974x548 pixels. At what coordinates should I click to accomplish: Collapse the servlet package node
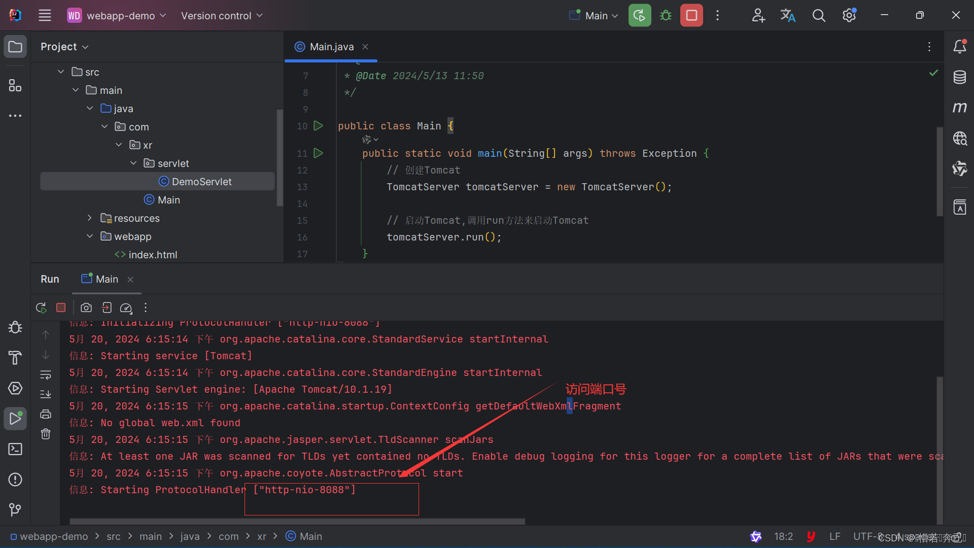(x=133, y=163)
